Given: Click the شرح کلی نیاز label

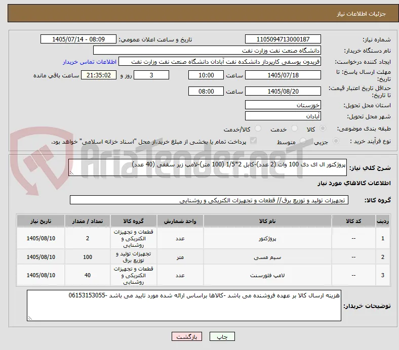Looking at the screenshot, I should (x=370, y=168).
